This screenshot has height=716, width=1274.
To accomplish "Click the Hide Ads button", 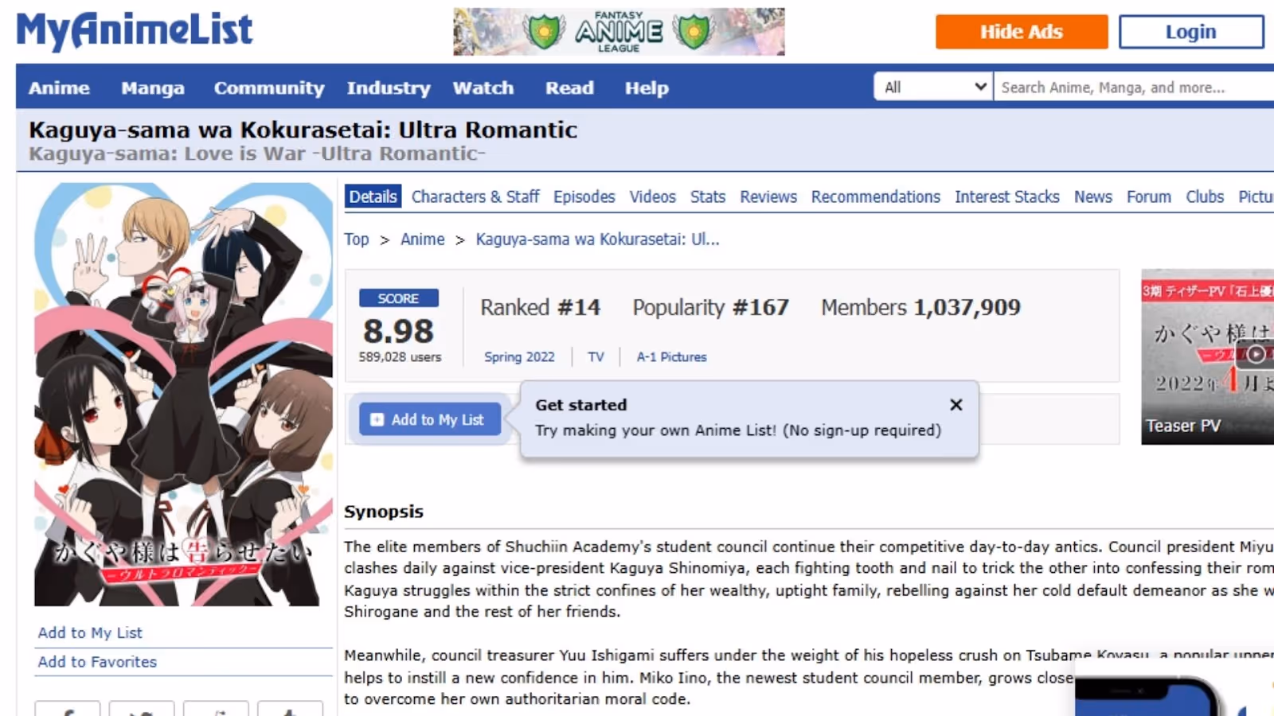I will pos(1022,32).
